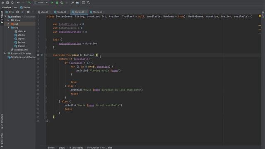Close the Main.kt tab
265x149 pixels.
pos(50,12)
